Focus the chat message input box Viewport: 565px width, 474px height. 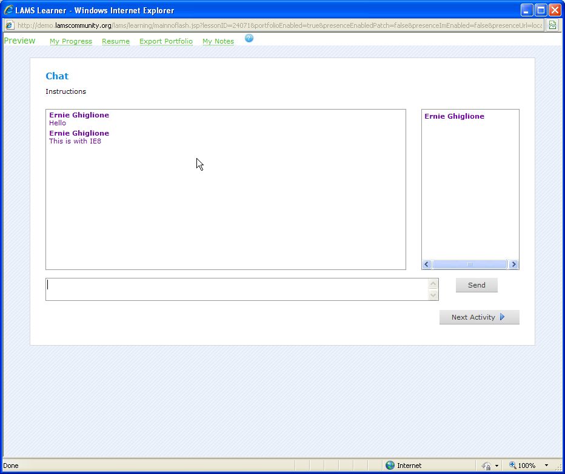[x=238, y=289]
